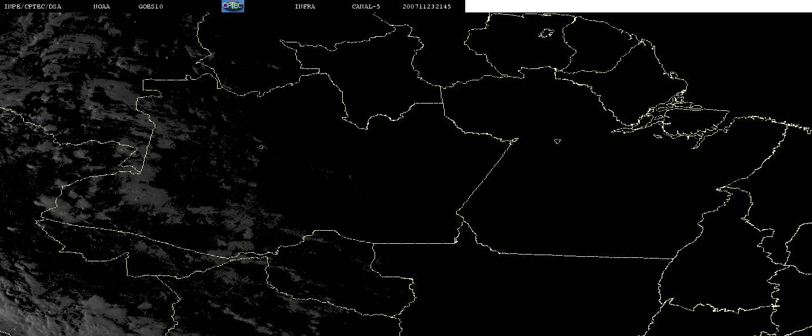Click the NOAA label in header
This screenshot has width=812, height=336.
[101, 6]
